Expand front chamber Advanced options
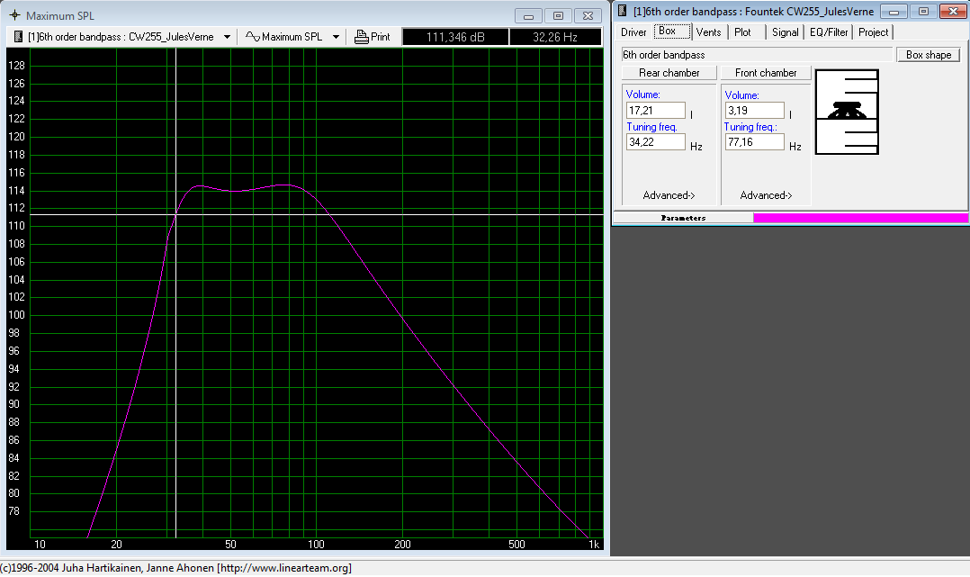The height and width of the screenshot is (577, 970). [766, 195]
